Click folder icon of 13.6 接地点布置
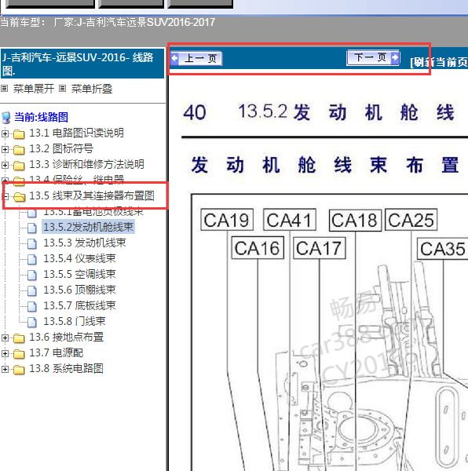 point(19,338)
